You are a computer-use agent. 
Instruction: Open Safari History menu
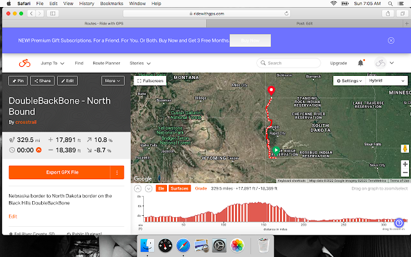click(x=87, y=3)
